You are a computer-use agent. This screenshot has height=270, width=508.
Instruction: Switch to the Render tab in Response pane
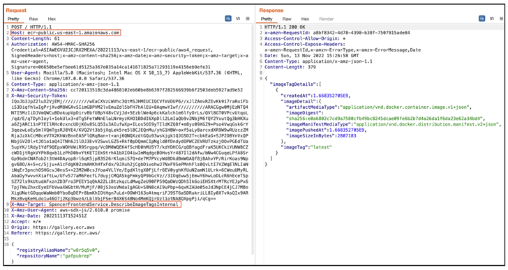[x=327, y=19]
